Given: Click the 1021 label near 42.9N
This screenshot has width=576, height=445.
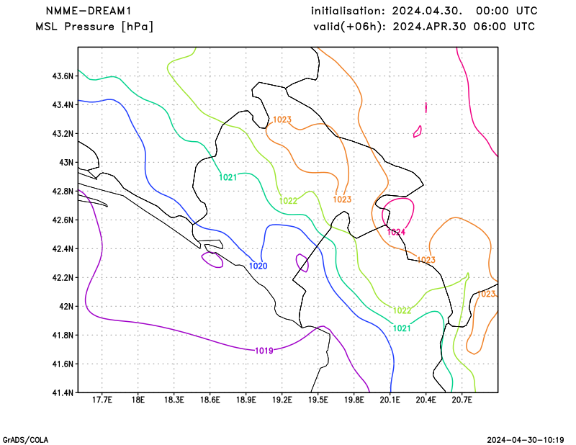Looking at the screenshot, I should (228, 177).
